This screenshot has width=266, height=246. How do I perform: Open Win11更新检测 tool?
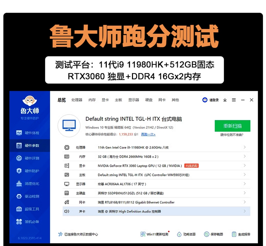pos(155,234)
